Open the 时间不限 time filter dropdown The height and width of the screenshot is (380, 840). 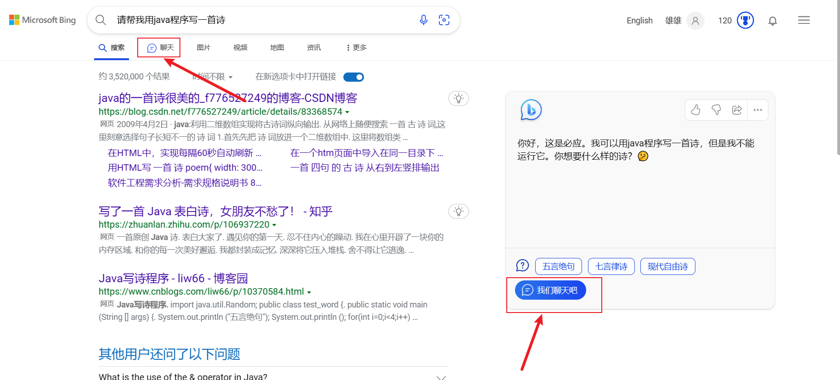(213, 77)
